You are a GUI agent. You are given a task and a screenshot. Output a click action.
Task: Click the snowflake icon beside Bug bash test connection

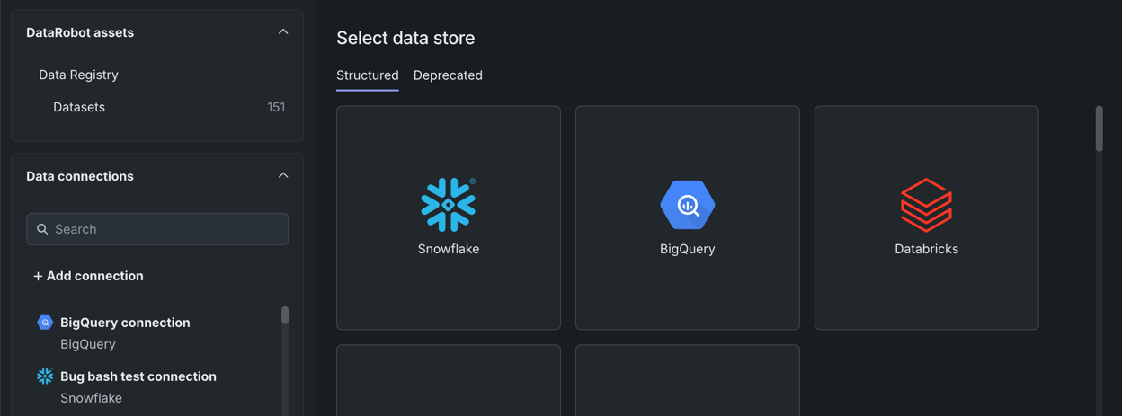click(45, 376)
